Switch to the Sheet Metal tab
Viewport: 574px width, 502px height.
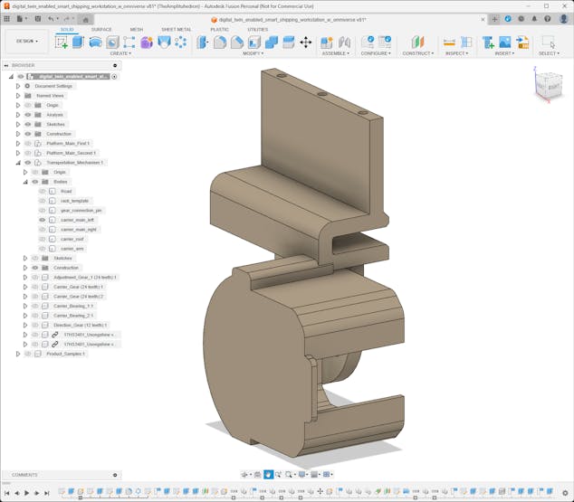coord(176,29)
